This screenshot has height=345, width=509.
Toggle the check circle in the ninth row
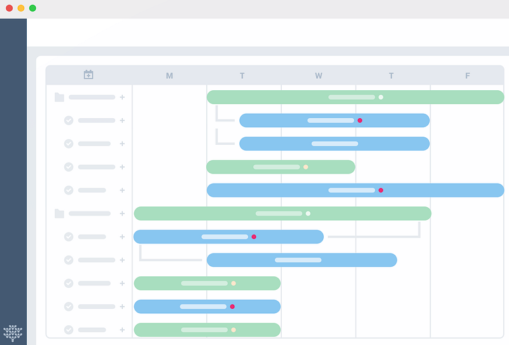[x=69, y=283]
